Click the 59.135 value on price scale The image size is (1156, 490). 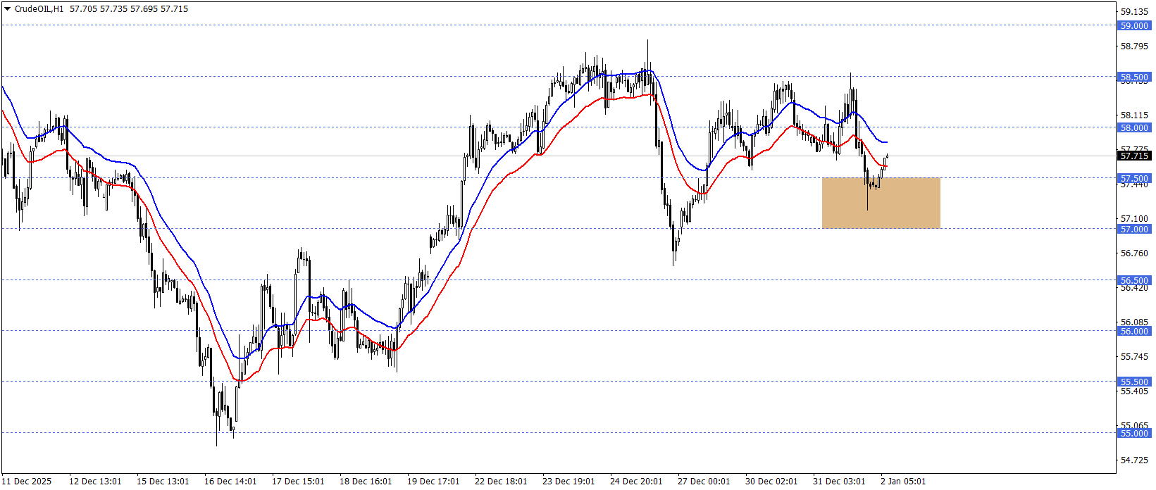click(x=1134, y=12)
